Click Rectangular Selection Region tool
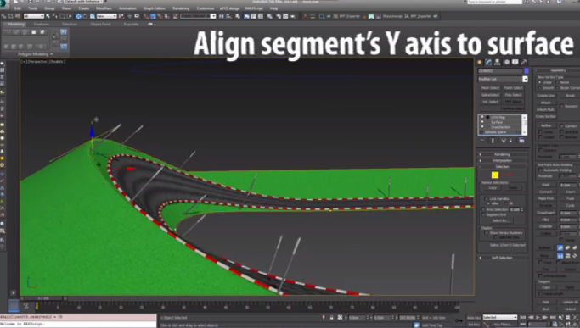The height and width of the screenshot is (328, 580). tap(62, 16)
